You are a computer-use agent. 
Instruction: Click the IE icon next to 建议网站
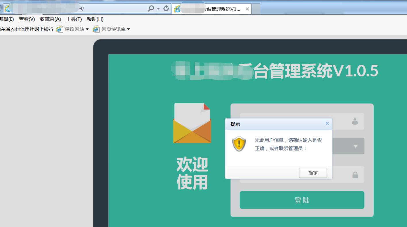point(59,29)
